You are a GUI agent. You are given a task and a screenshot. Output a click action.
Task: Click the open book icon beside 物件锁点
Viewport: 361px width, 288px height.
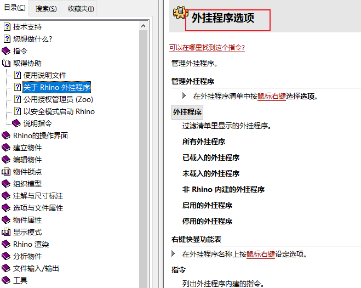(x=6, y=172)
